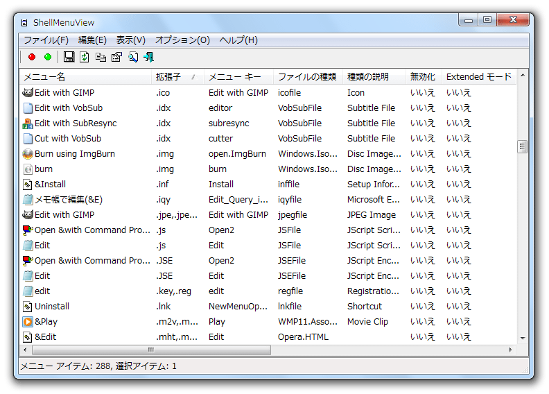Click the Edit_Query_i... menu key cell

click(238, 200)
